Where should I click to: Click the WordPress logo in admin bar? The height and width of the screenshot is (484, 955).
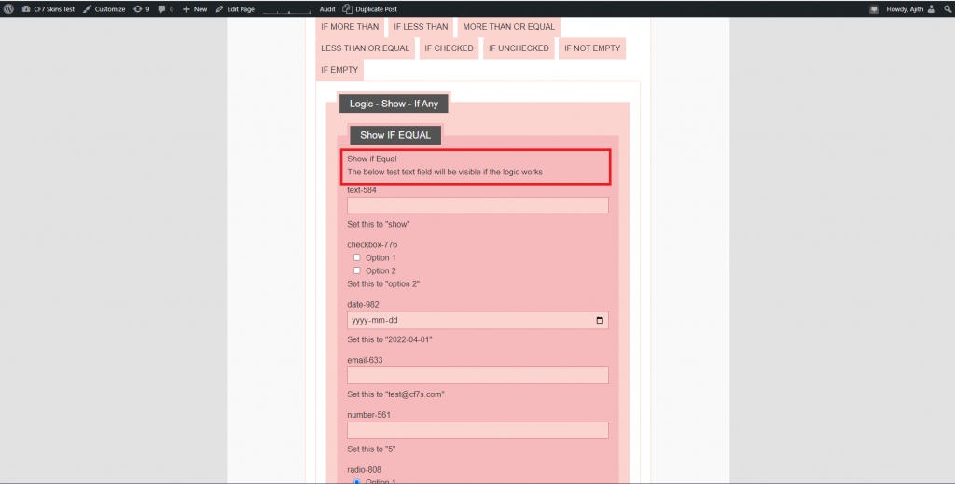[8, 8]
